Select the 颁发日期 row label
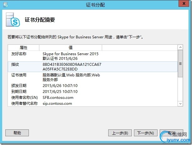 point(19,85)
